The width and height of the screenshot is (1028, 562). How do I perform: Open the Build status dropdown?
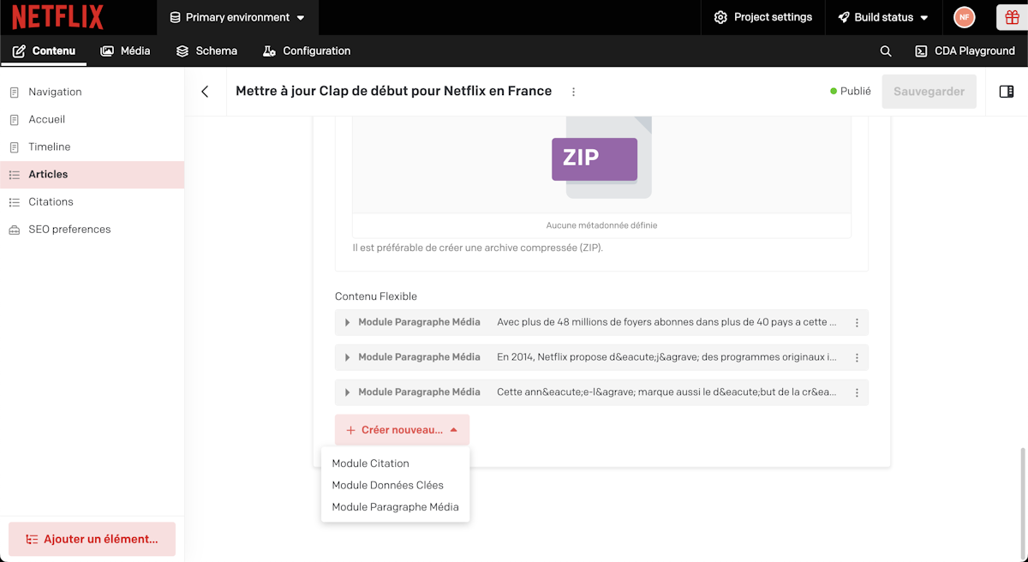tap(882, 17)
